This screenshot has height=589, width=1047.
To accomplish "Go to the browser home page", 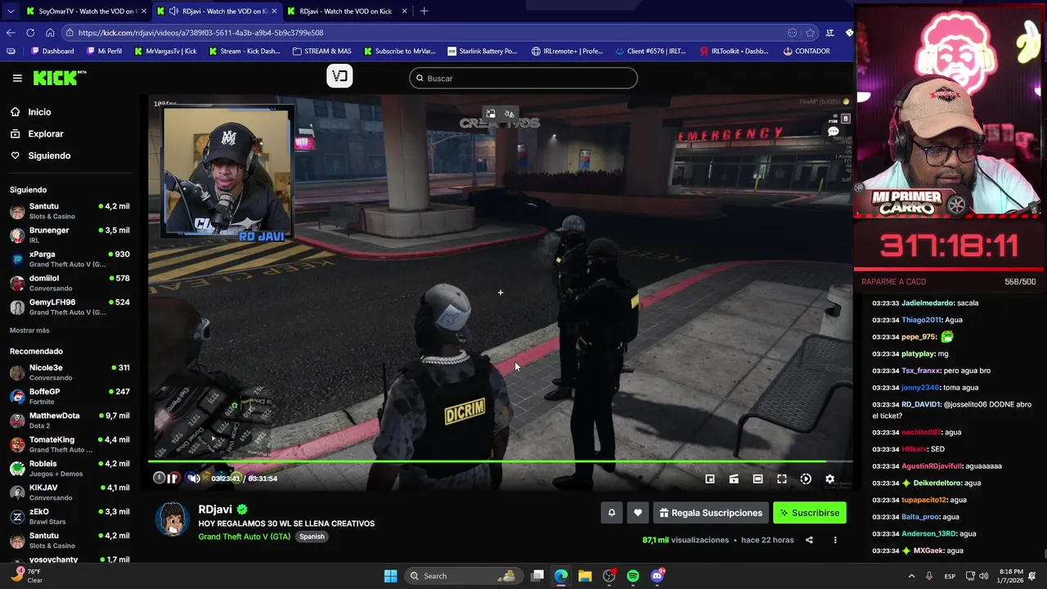I will [x=50, y=33].
